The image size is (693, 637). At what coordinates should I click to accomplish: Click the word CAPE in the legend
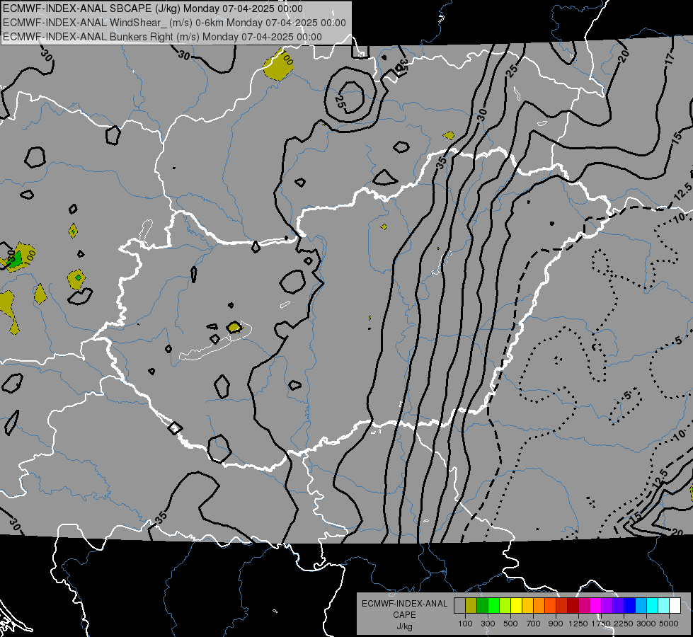pos(404,615)
